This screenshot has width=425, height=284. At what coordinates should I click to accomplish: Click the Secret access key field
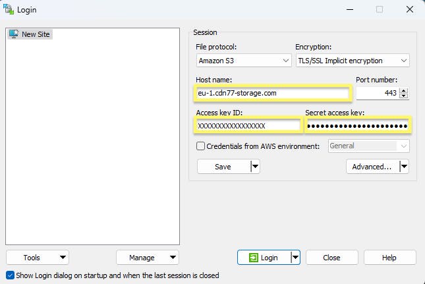pyautogui.click(x=357, y=125)
